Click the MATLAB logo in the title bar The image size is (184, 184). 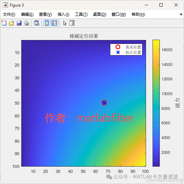(x=5, y=5)
